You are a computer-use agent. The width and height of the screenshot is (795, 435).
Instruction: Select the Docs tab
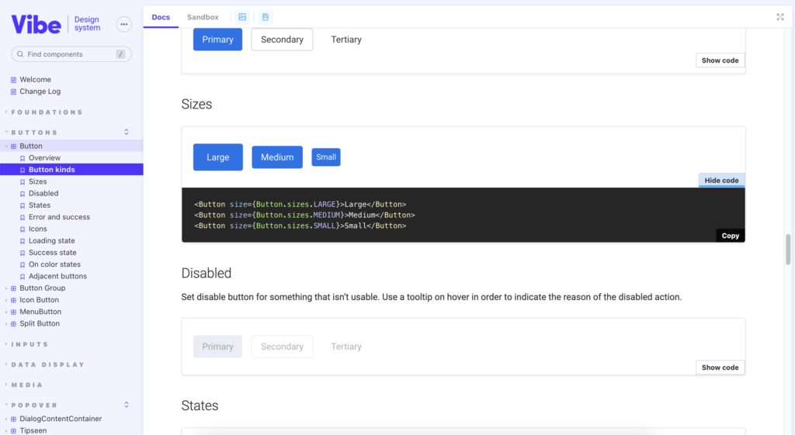point(161,17)
